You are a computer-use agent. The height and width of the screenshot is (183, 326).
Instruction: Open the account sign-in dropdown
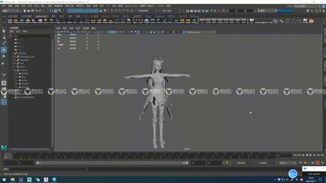coord(267,11)
